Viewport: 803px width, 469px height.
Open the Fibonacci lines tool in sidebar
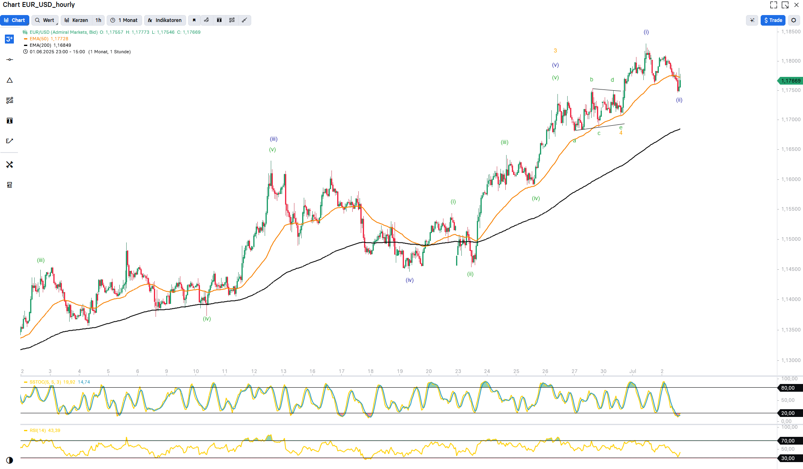10,100
